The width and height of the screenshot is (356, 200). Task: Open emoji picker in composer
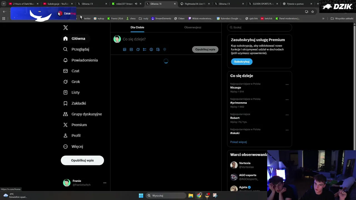point(151,49)
